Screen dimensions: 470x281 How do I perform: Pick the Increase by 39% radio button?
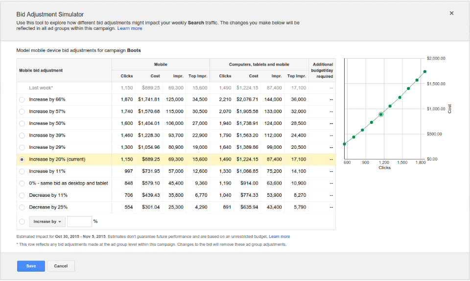click(x=22, y=136)
